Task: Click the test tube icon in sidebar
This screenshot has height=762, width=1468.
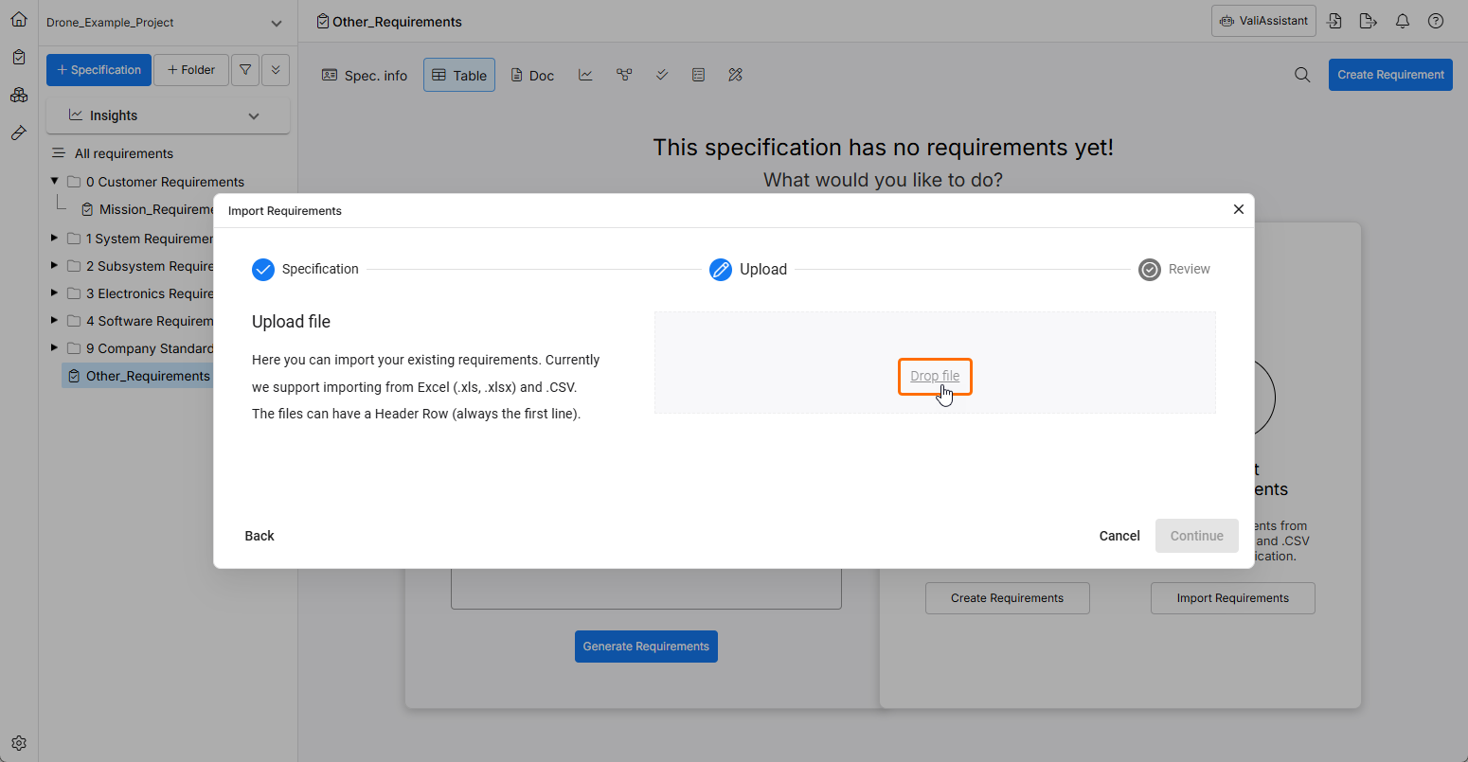Action: tap(19, 133)
